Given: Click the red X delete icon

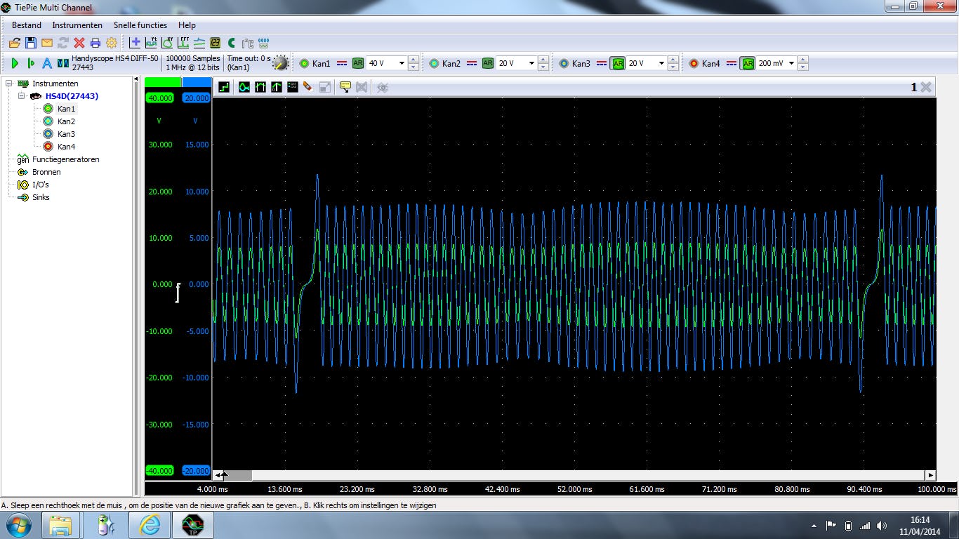Looking at the screenshot, I should (x=79, y=43).
